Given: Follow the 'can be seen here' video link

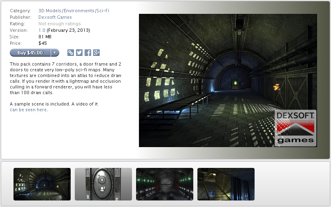Looking at the screenshot, I should tap(28, 110).
